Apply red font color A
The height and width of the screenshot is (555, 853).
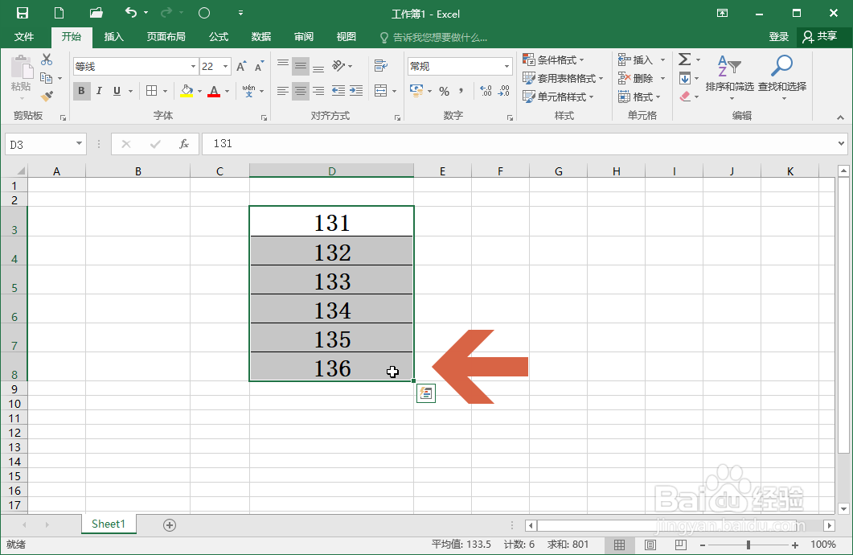[x=214, y=91]
